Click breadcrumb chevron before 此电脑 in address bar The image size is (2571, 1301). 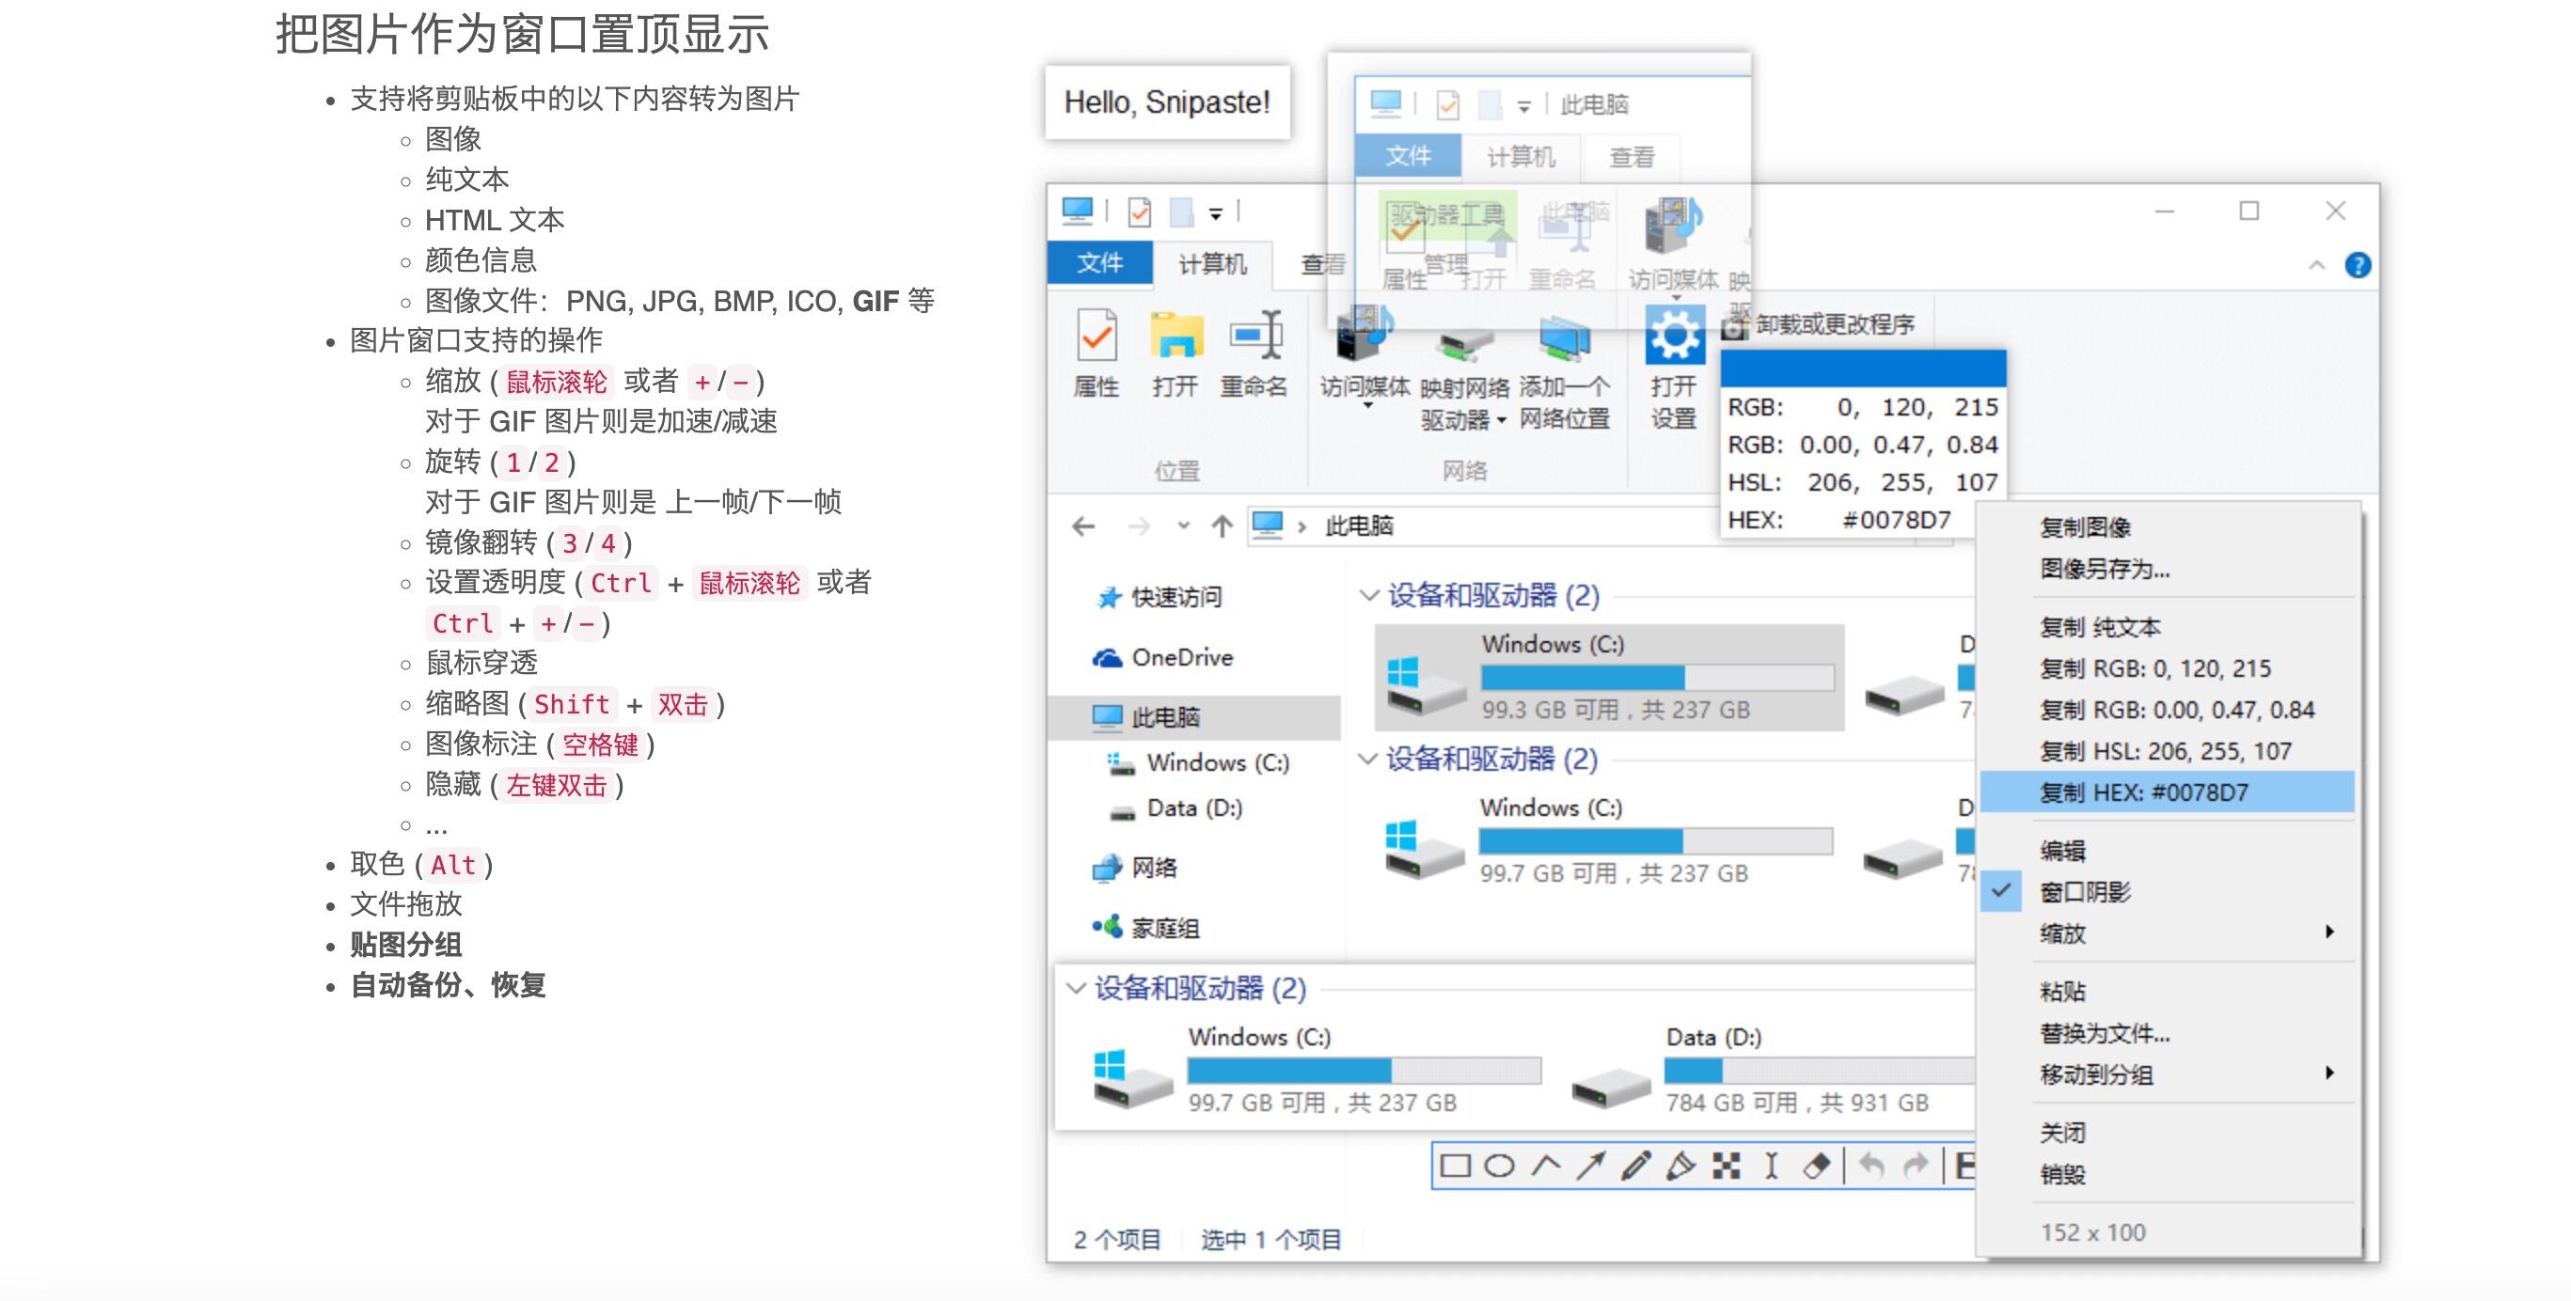[1301, 526]
